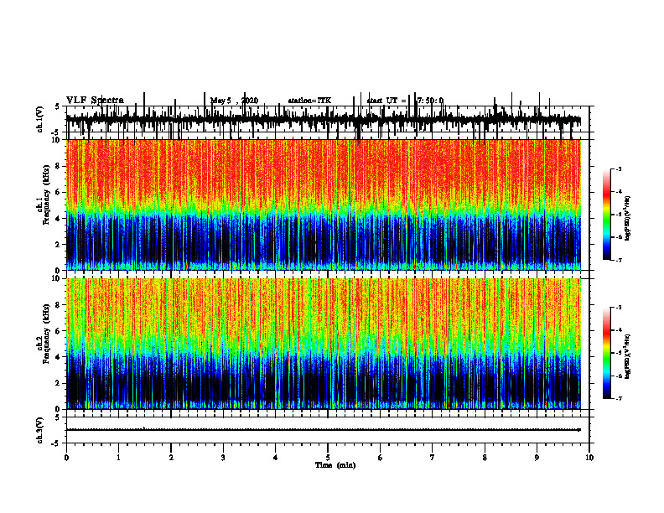Click time axis tick label "3"

tap(223, 458)
